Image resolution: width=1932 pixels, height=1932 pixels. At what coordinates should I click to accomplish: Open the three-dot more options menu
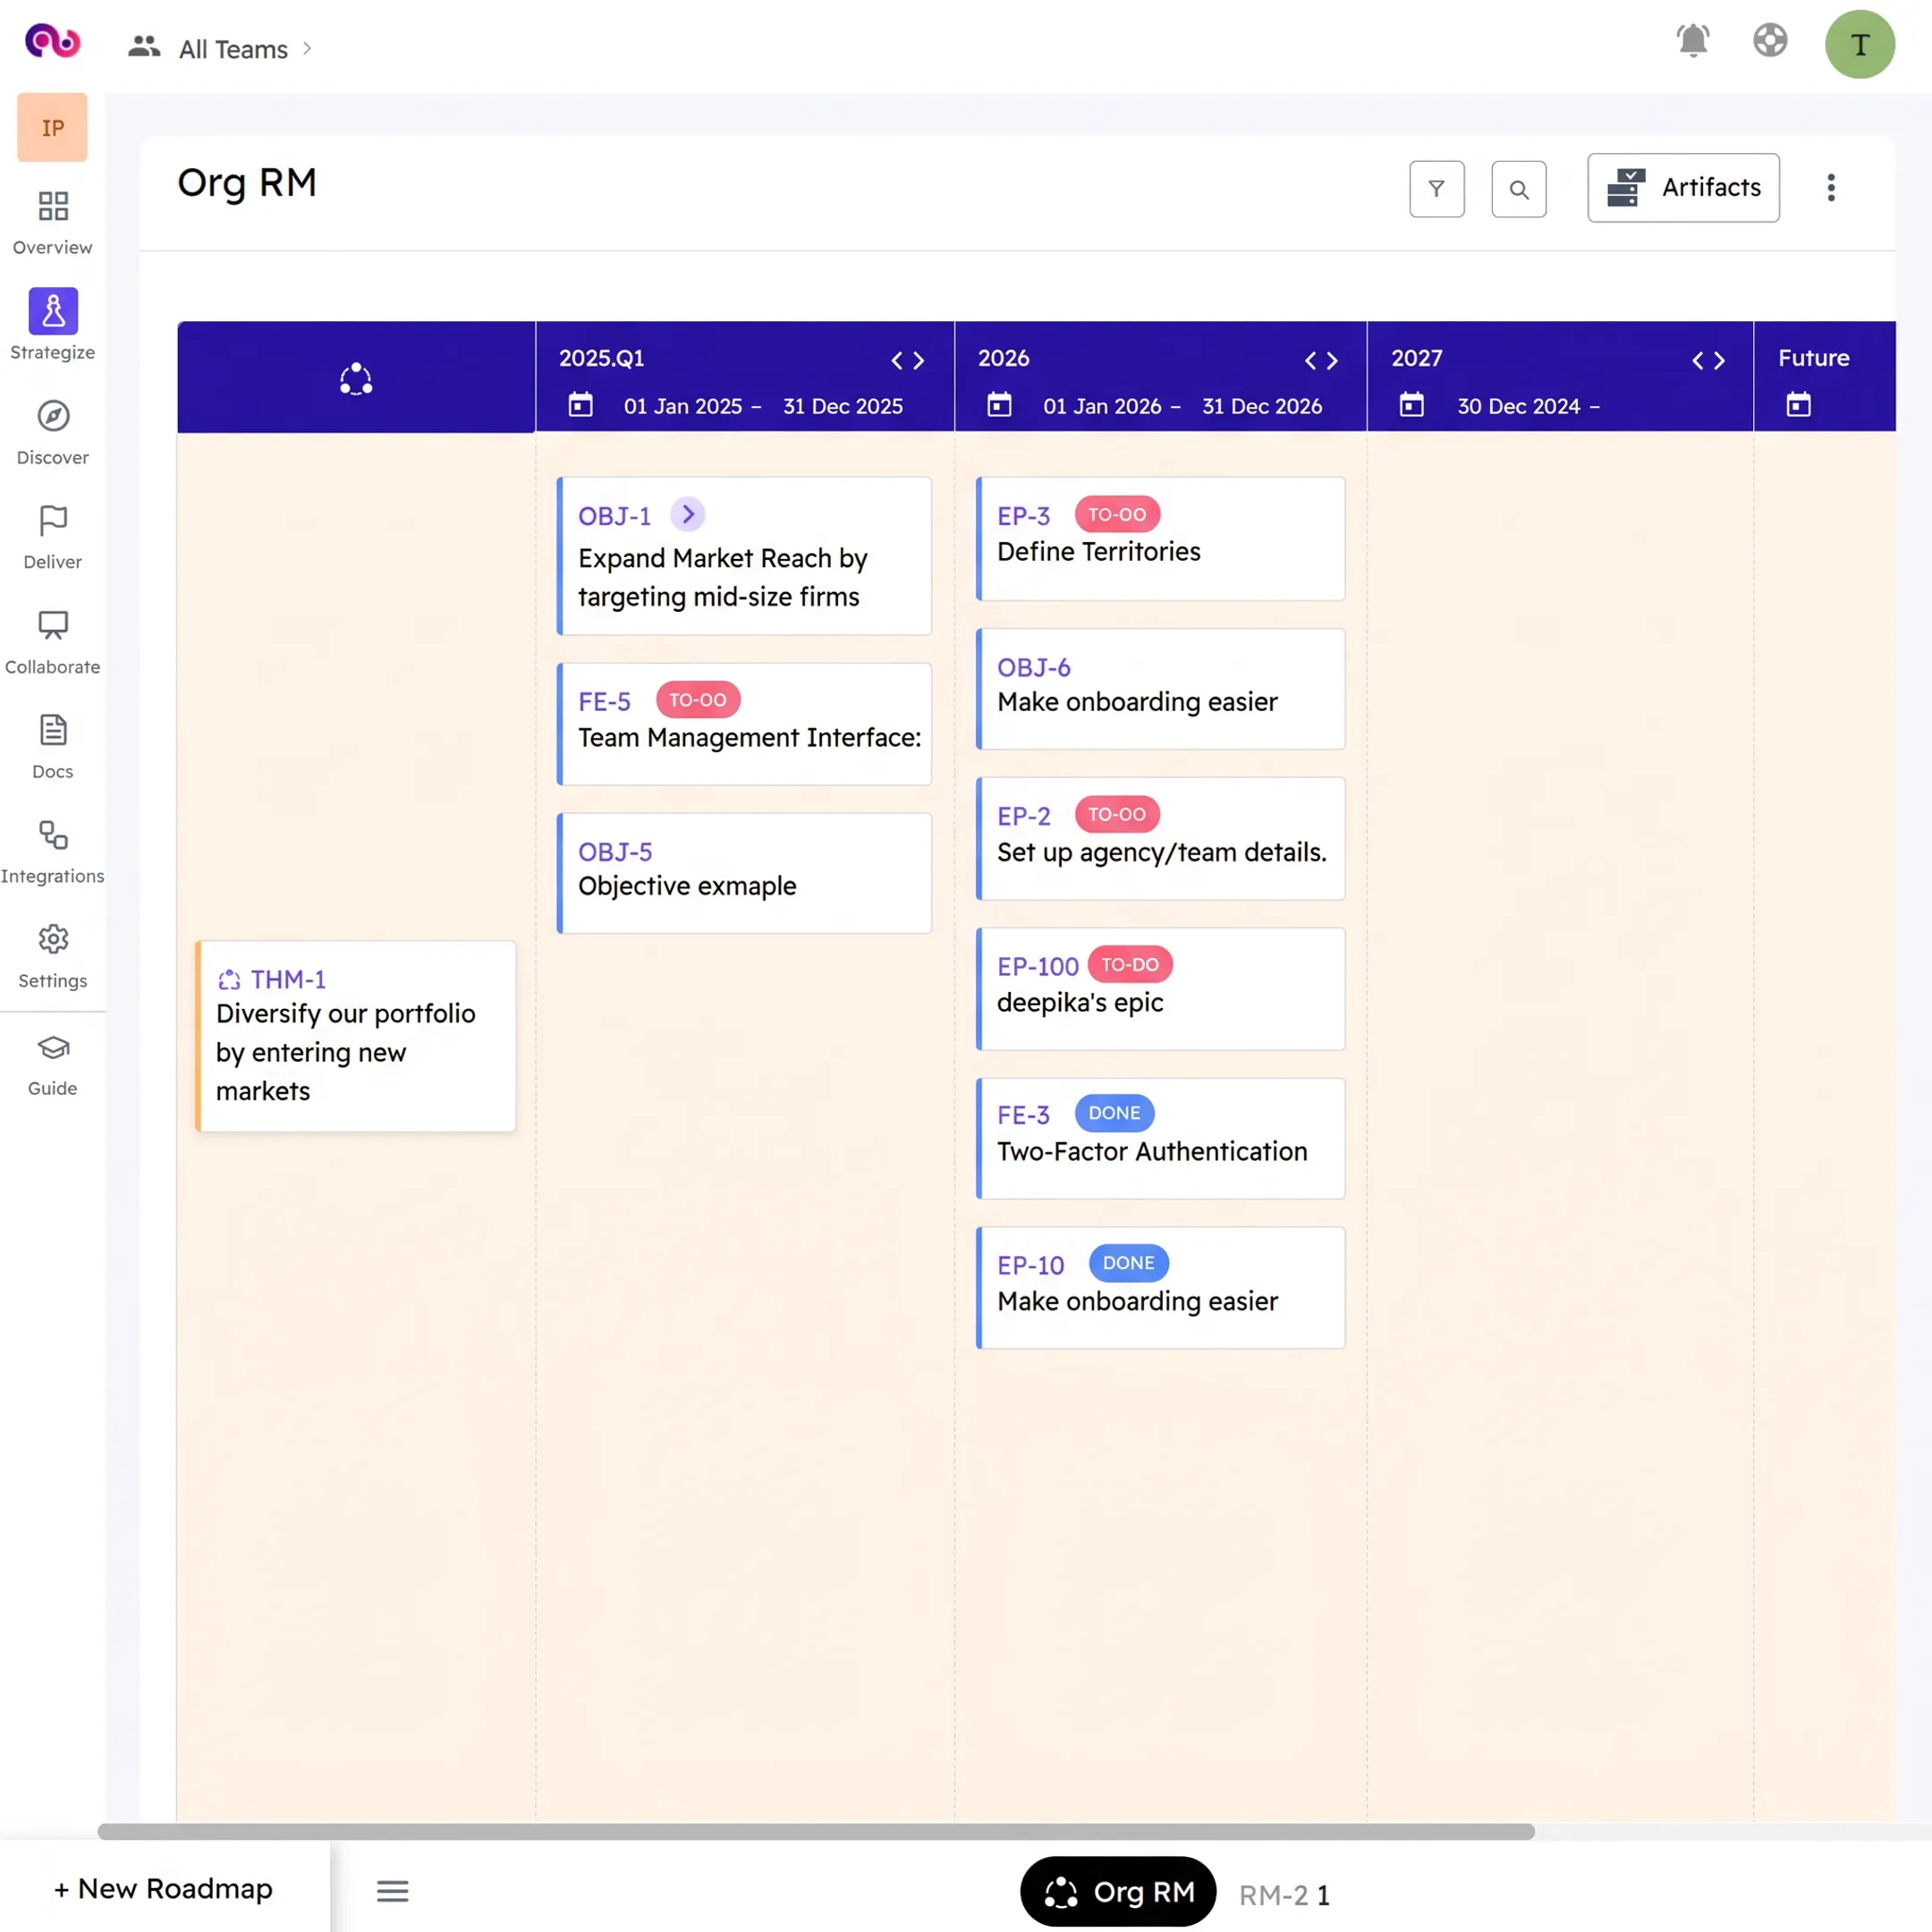(1831, 188)
